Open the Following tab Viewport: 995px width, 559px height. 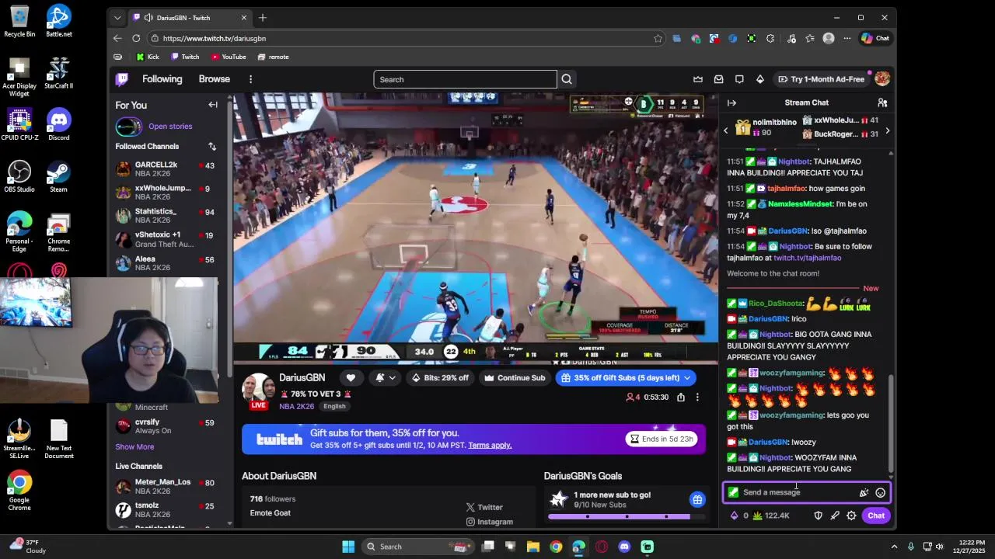(x=162, y=79)
